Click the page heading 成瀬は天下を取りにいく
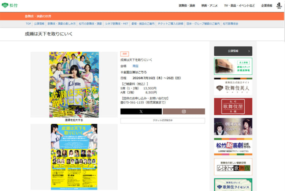Image resolution: width=285 pixels, height=191 pixels. coord(49,34)
